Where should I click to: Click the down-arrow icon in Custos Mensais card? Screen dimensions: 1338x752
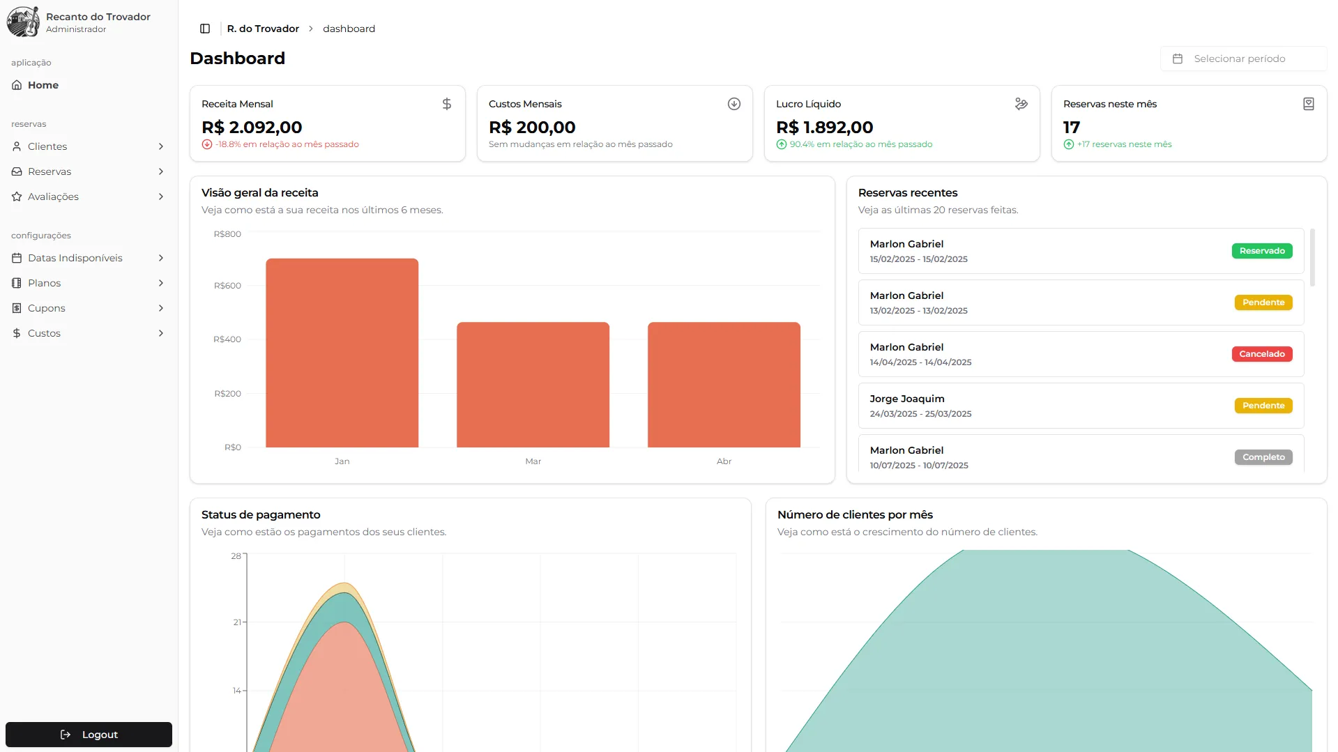[x=734, y=104]
